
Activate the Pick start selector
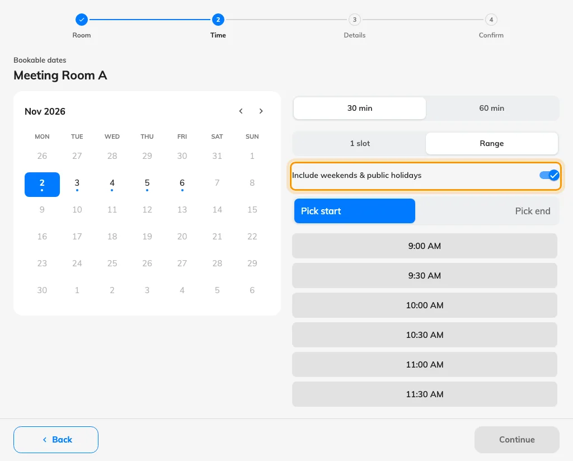click(x=354, y=211)
